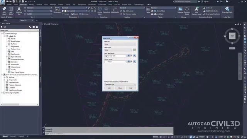Click the Top face of the ViewCube
247x139 pixels.
coord(232,36)
